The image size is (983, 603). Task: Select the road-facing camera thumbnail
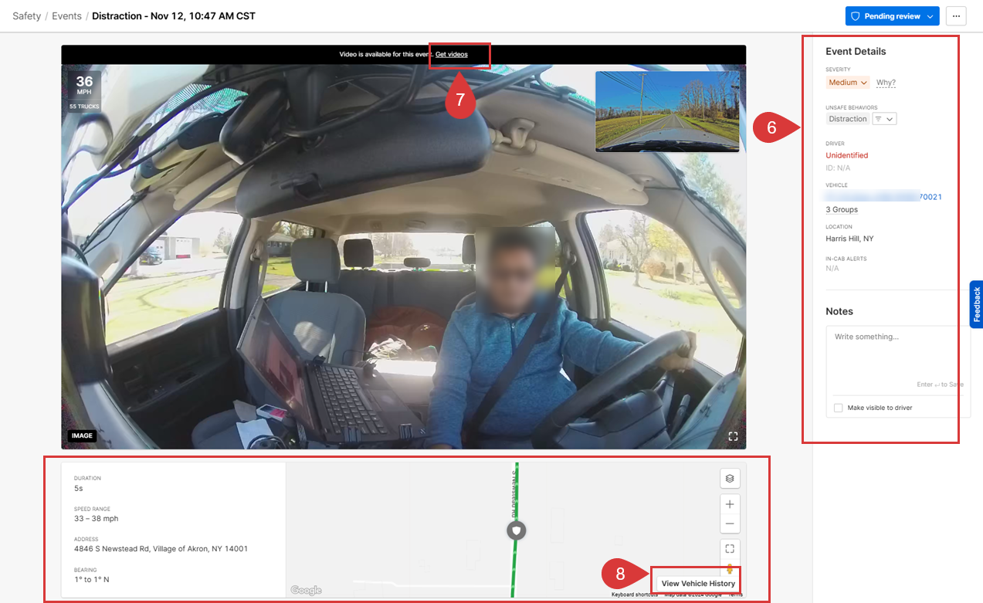[667, 112]
